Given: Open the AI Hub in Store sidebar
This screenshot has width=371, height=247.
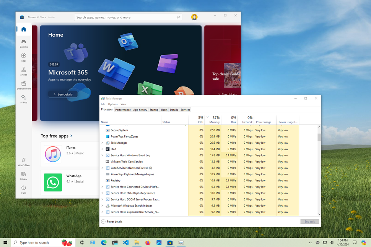Looking at the screenshot, I should pyautogui.click(x=23, y=99).
